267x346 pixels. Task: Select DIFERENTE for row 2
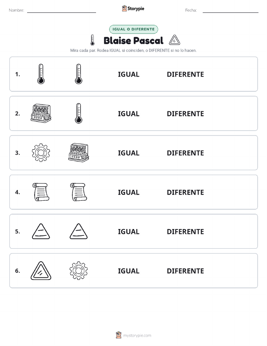[x=185, y=114]
